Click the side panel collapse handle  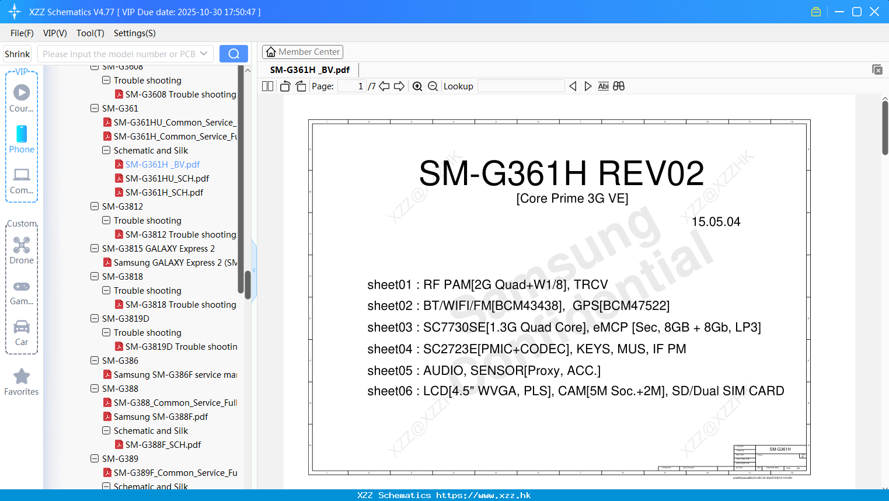click(x=254, y=270)
